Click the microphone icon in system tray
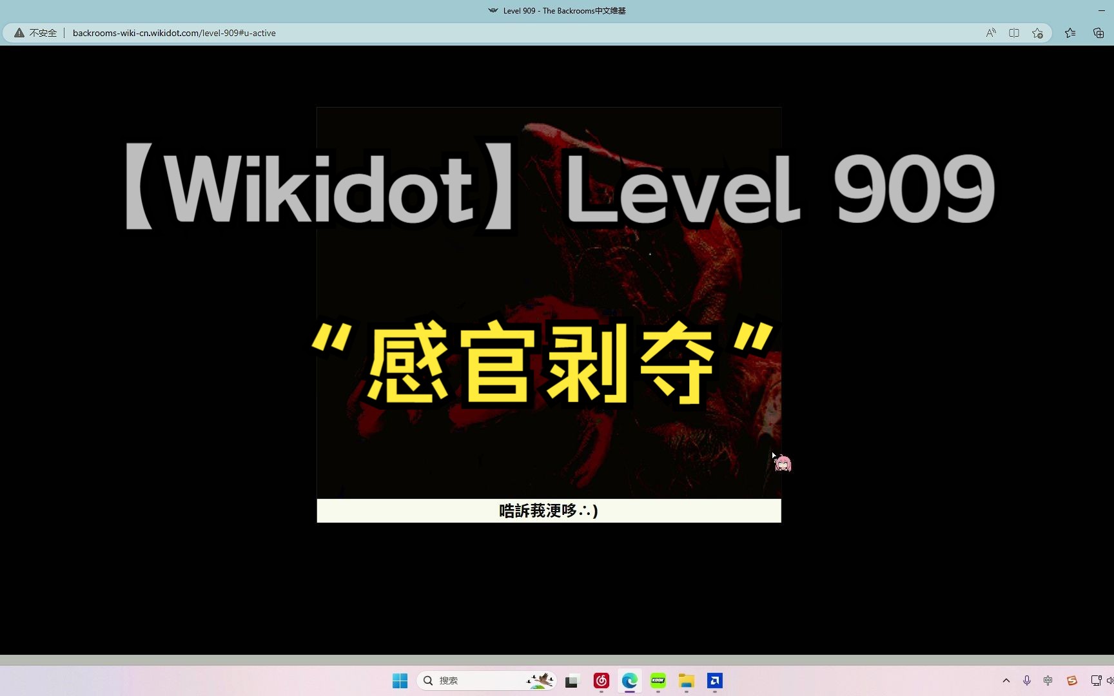Image resolution: width=1114 pixels, height=696 pixels. click(1027, 681)
